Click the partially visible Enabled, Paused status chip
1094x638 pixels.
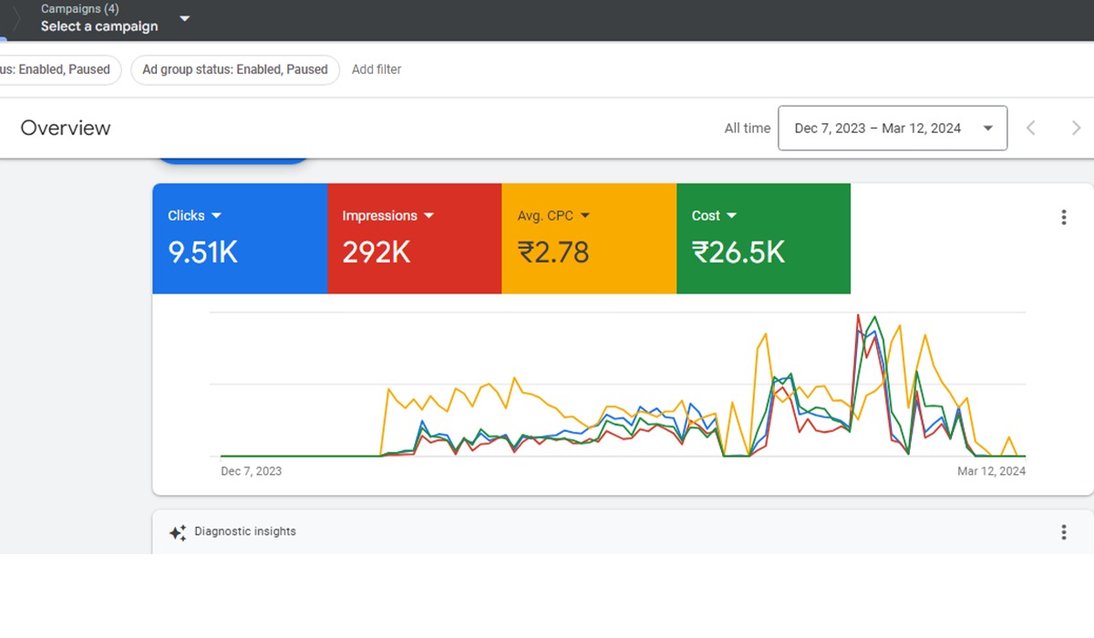click(57, 70)
